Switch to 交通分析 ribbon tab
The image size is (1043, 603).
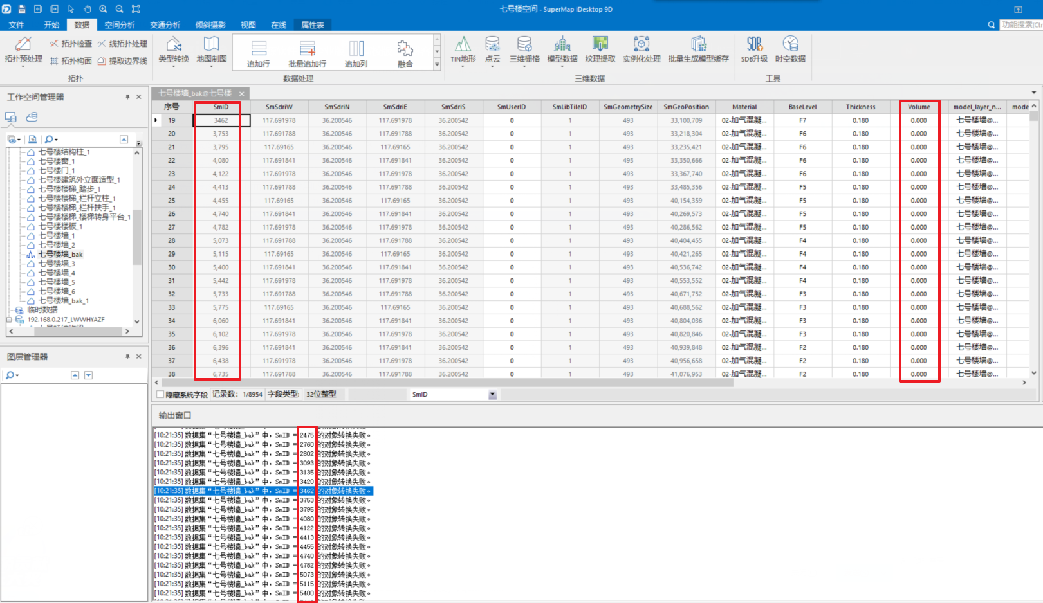click(x=165, y=25)
